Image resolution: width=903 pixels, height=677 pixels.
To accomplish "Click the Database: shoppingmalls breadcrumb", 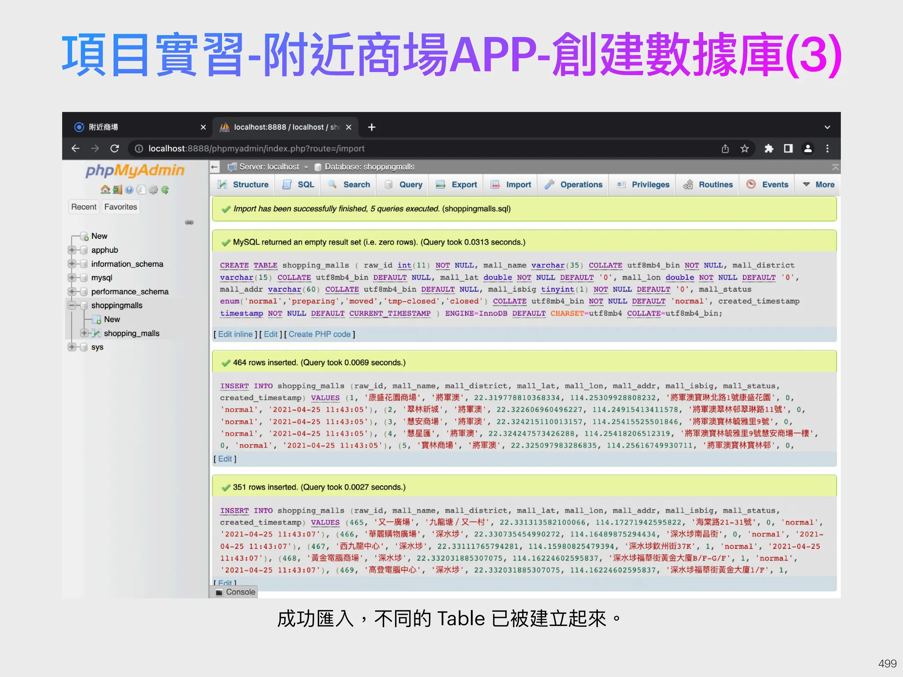I will (x=369, y=167).
